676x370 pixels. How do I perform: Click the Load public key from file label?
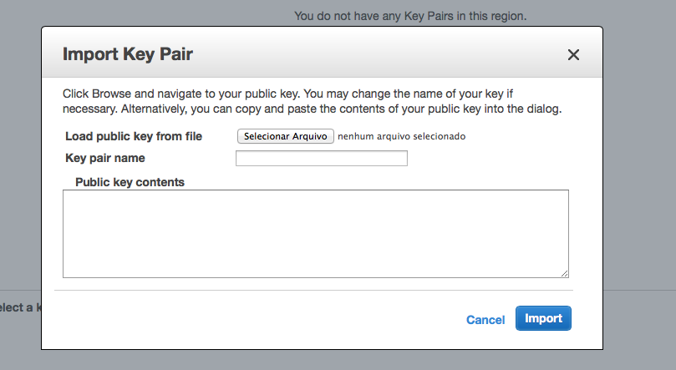click(x=134, y=136)
